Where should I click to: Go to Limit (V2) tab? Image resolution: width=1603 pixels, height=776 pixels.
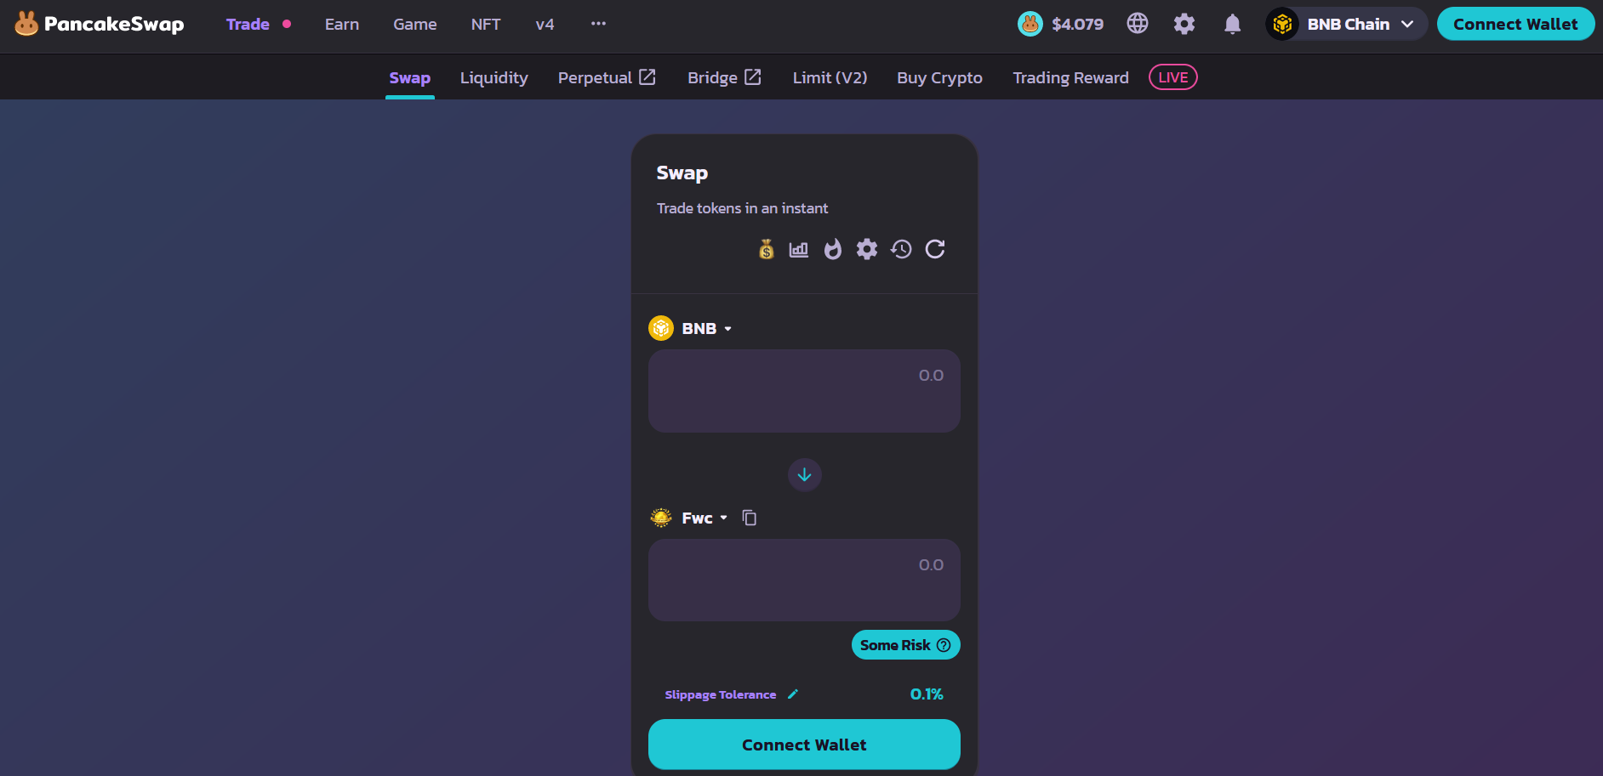click(x=830, y=77)
